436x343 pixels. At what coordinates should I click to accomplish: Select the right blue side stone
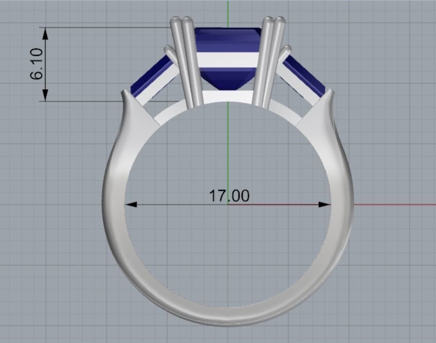[304, 77]
